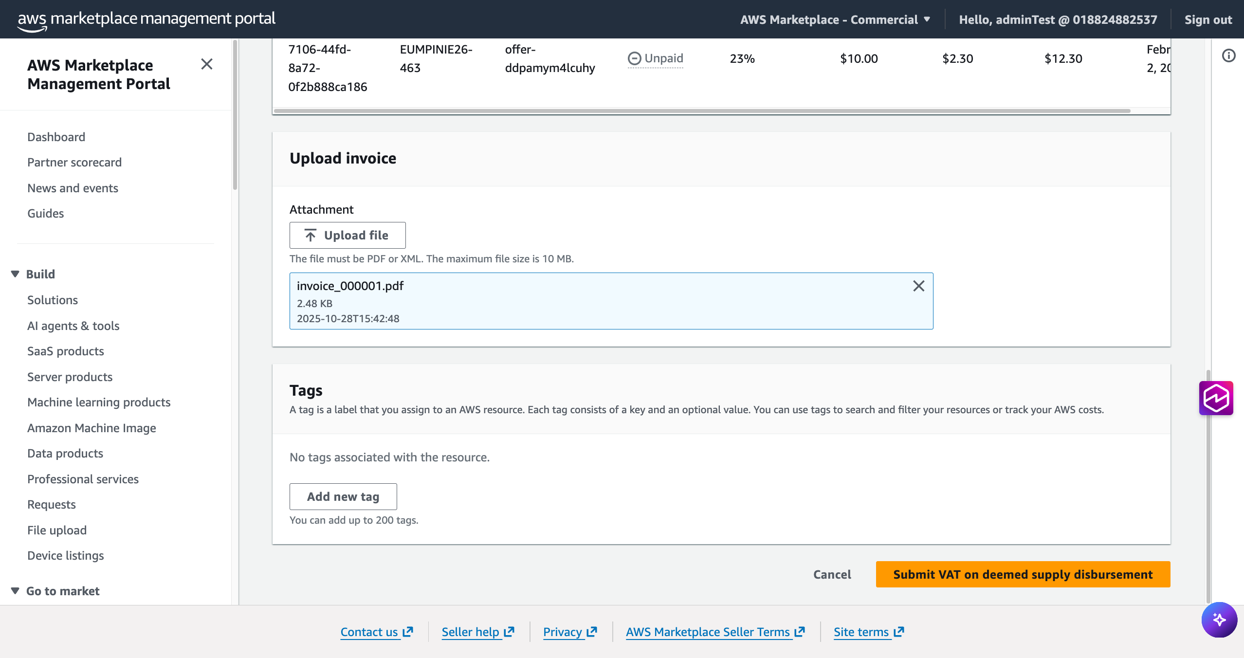Open Guides page
Screen dimensions: 1244x658
click(46, 213)
